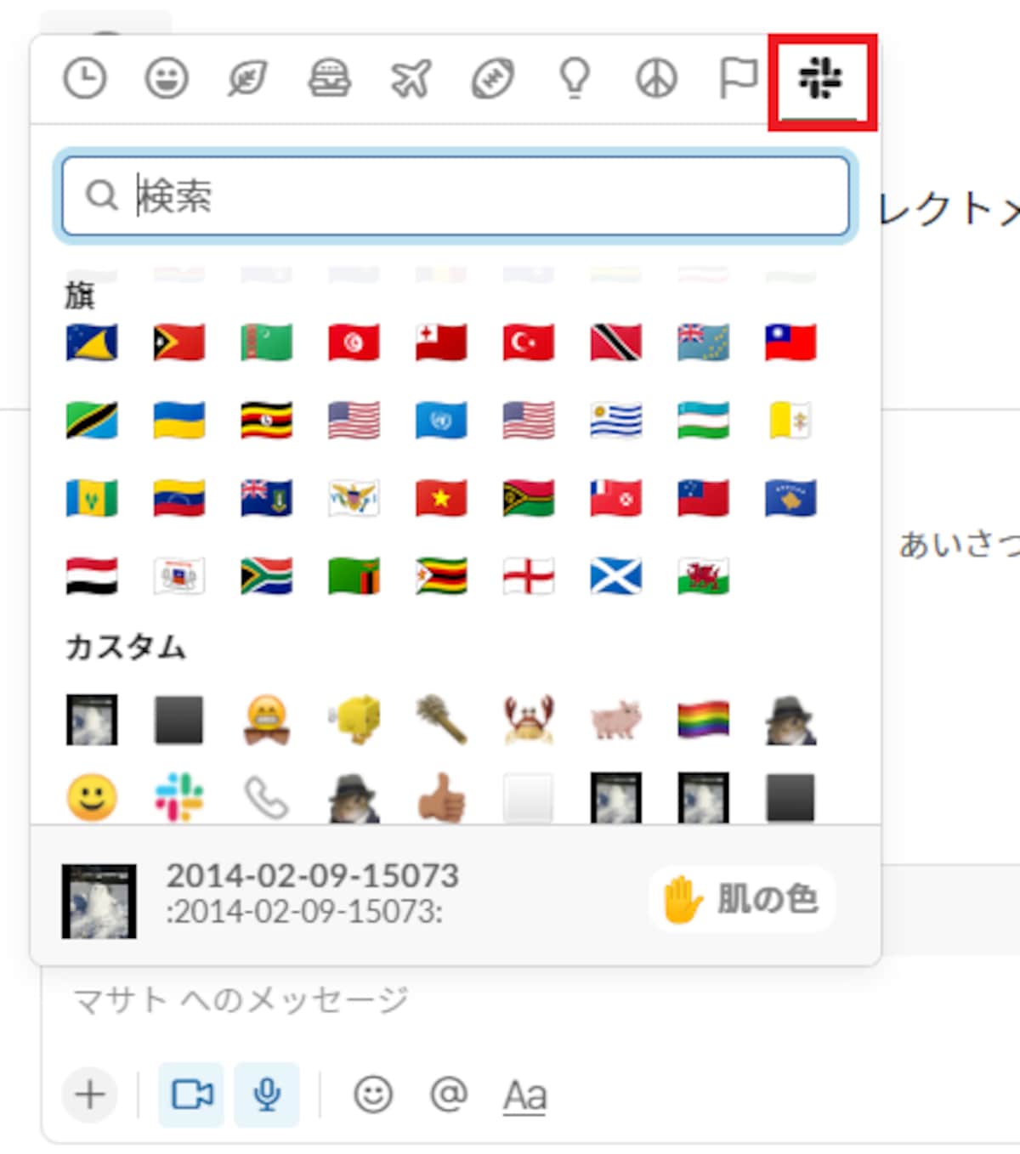Screen dimensions: 1020x1154
Task: Select the Scotland flag emoji
Action: click(616, 576)
